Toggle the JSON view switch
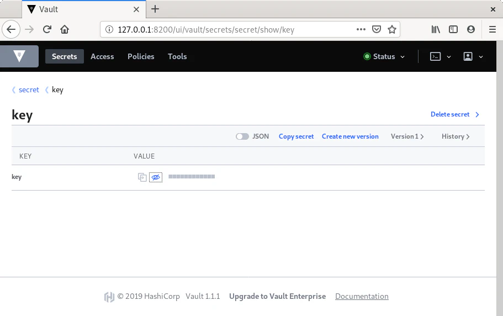 (242, 136)
